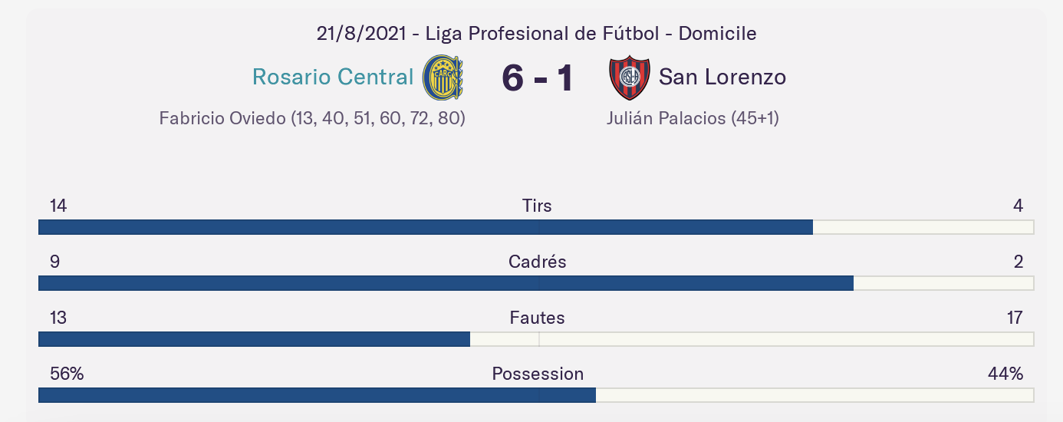Image resolution: width=1063 pixels, height=422 pixels.
Task: Click the San Lorenzo club crest
Action: 630,77
